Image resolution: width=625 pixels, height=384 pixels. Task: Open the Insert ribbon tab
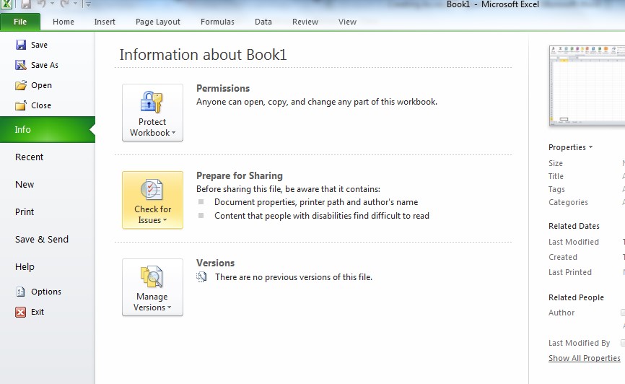[105, 22]
